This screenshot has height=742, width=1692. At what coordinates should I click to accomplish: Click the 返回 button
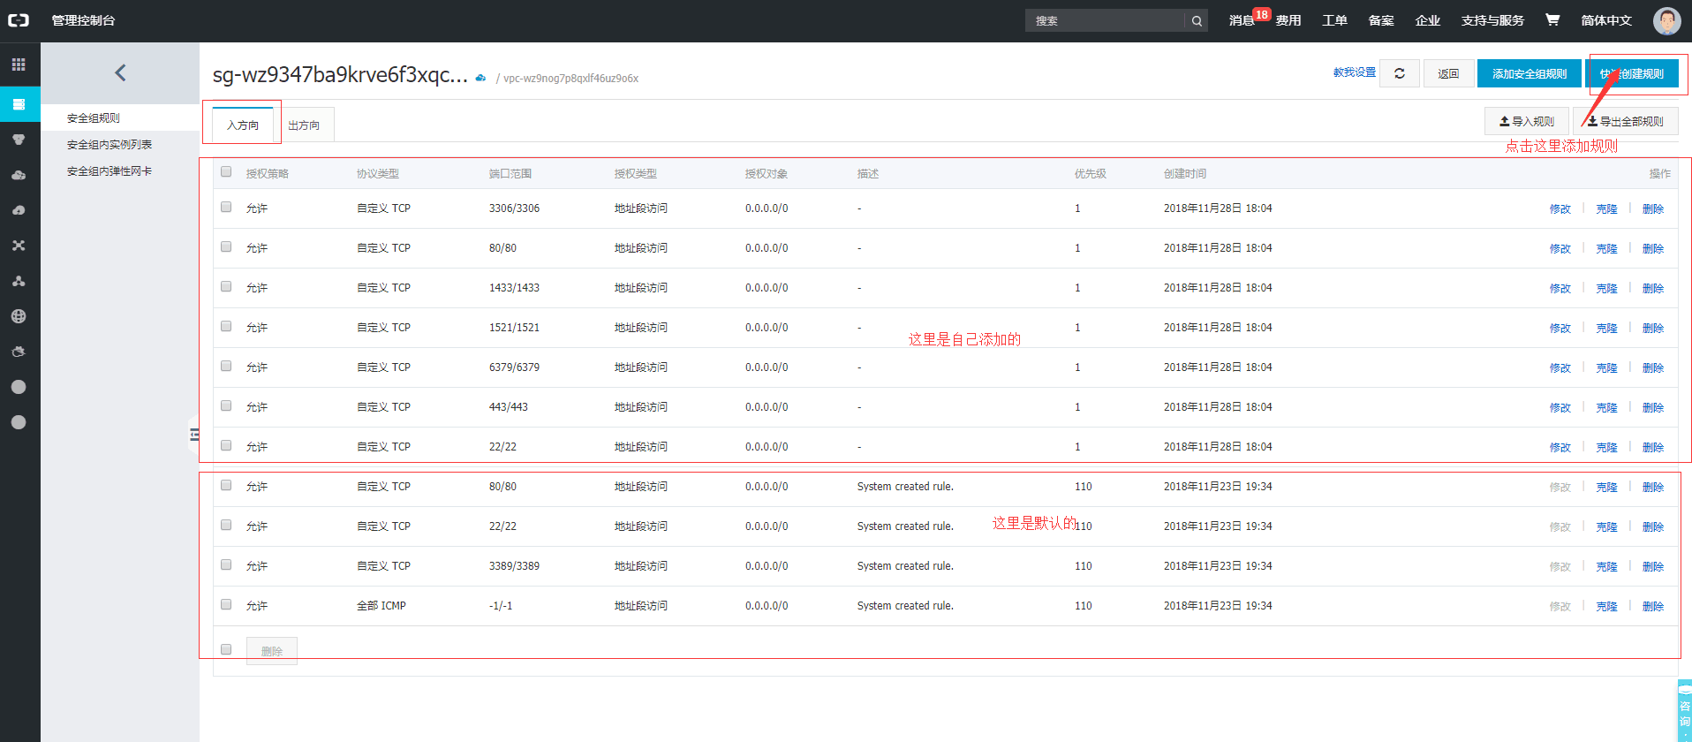(x=1448, y=73)
